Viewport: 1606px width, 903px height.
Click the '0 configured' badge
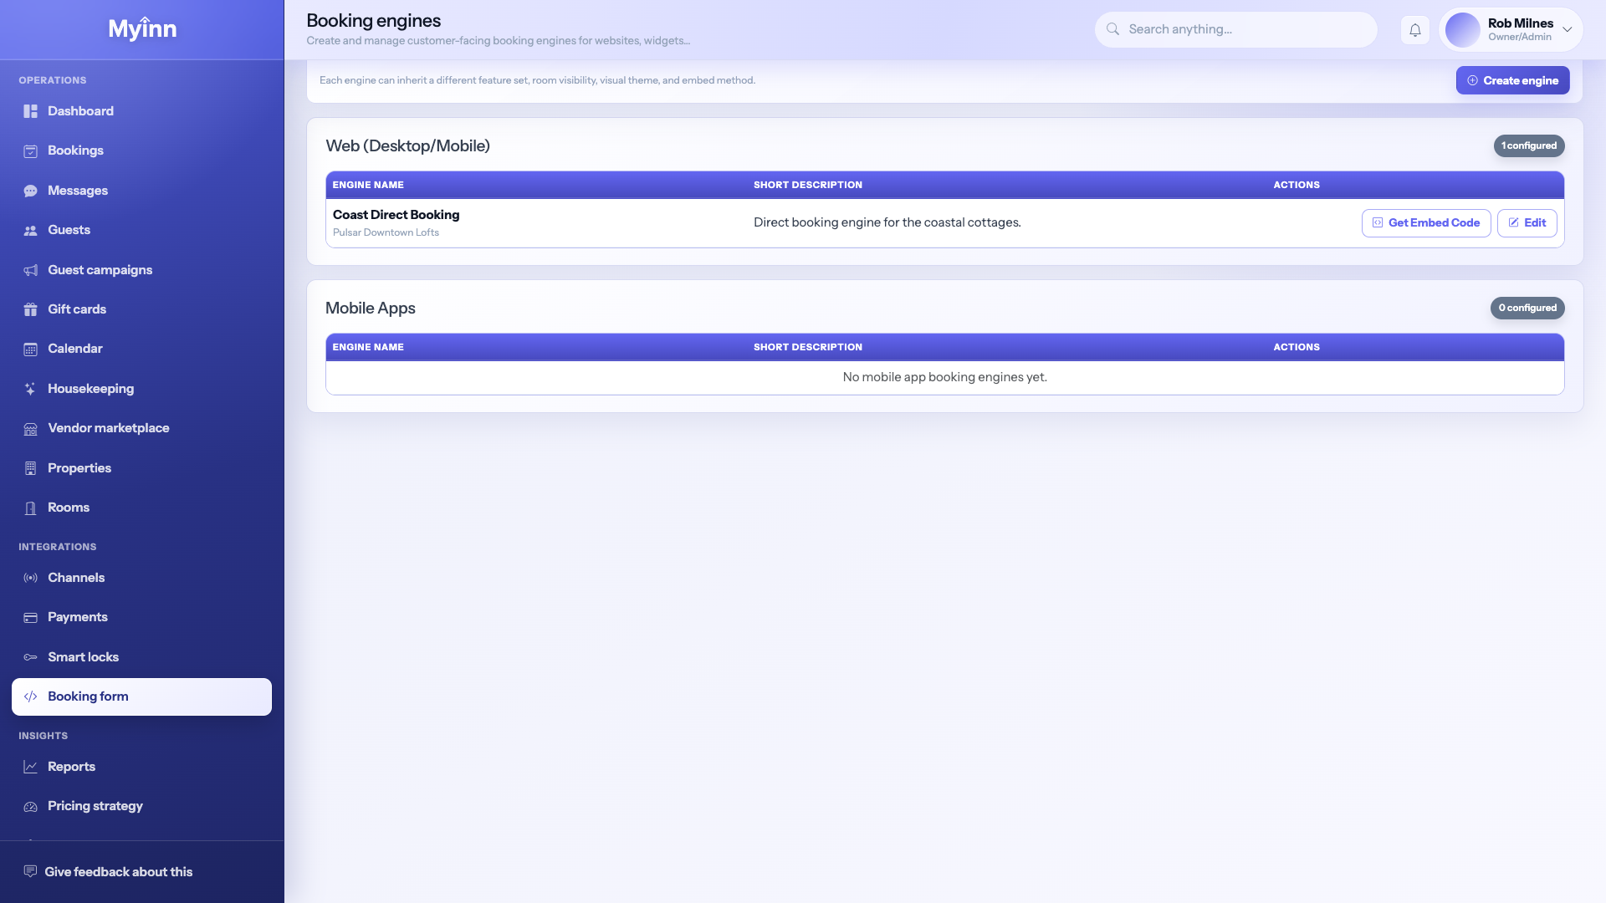(1527, 308)
